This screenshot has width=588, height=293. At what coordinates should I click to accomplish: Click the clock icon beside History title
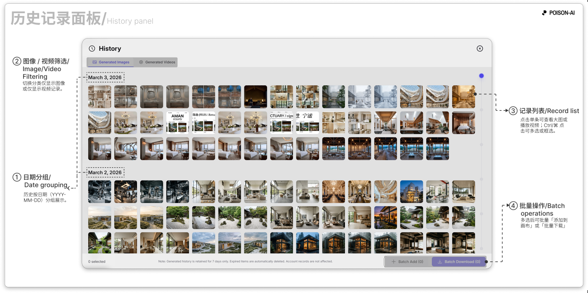[x=92, y=49]
